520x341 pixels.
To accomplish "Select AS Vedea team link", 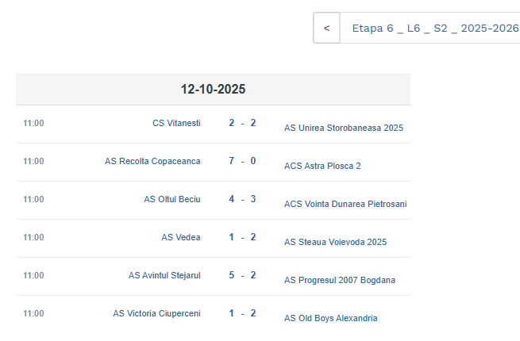I will [x=181, y=237].
